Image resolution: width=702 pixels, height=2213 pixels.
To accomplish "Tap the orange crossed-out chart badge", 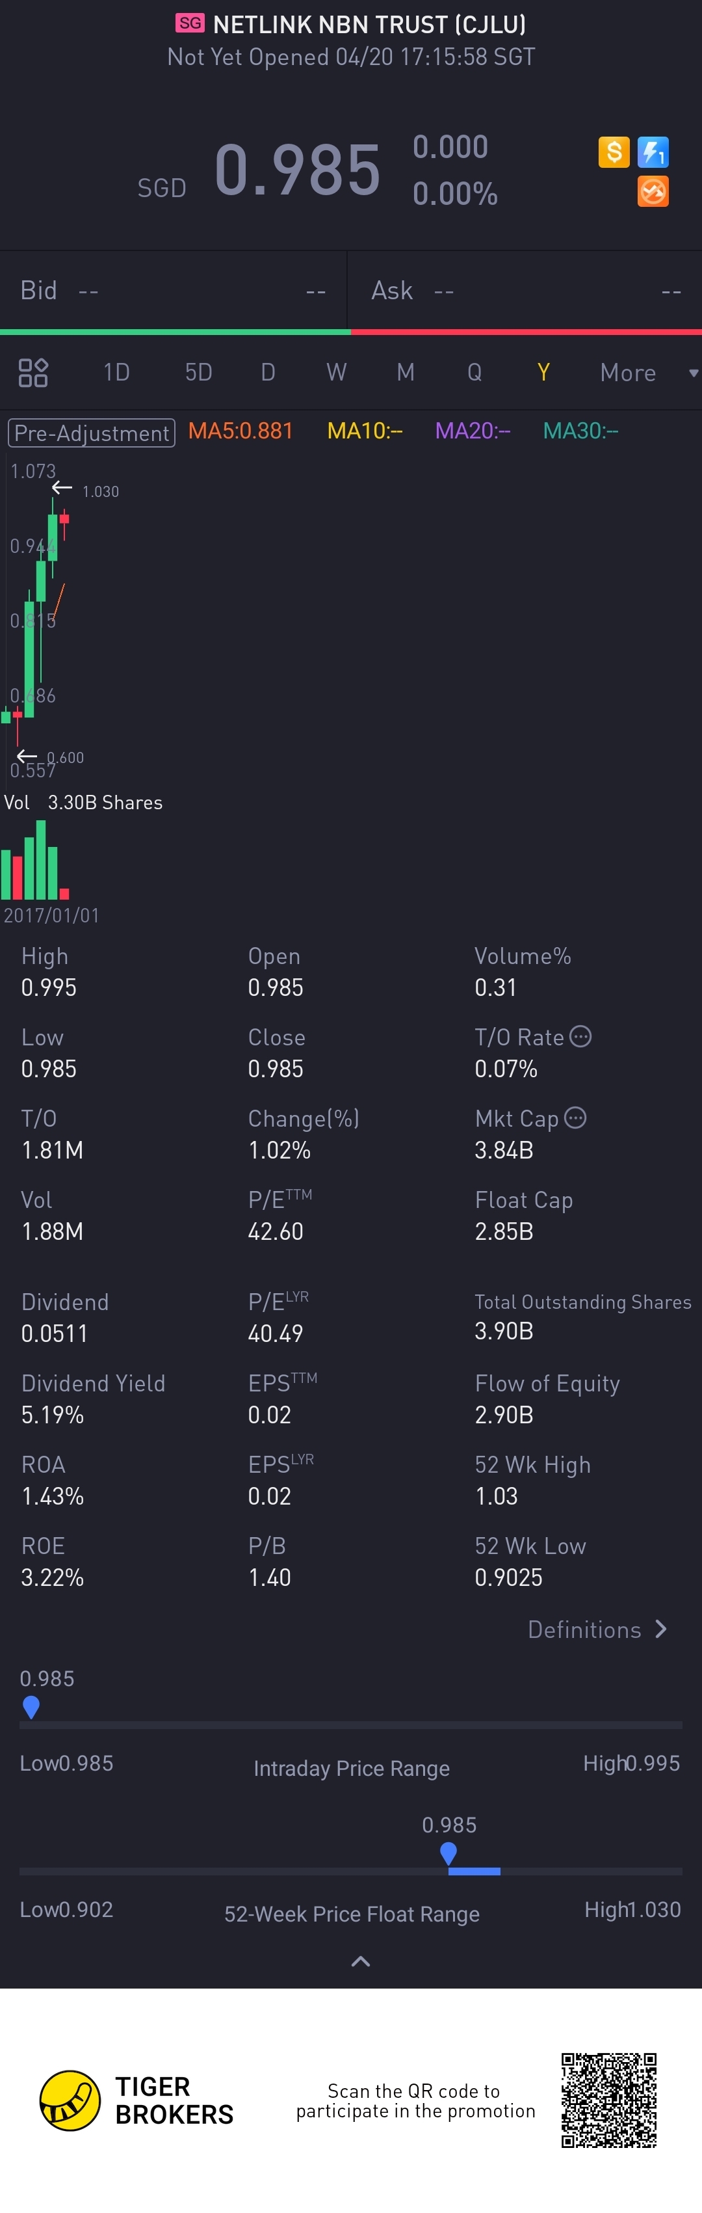I will tap(653, 192).
